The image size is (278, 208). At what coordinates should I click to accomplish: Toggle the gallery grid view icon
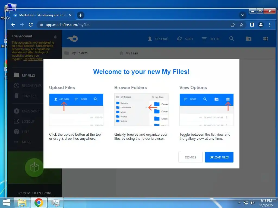(x=266, y=38)
